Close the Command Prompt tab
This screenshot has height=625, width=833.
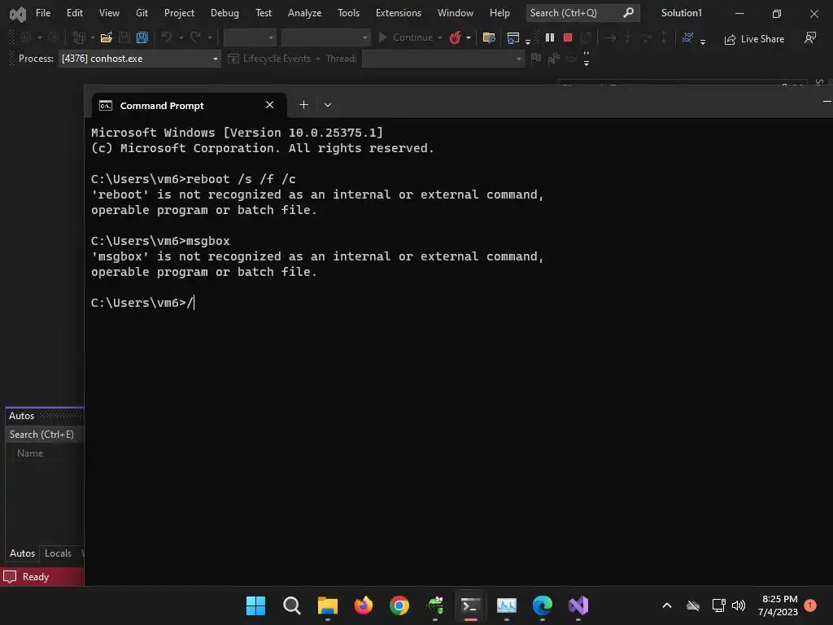[x=269, y=105]
